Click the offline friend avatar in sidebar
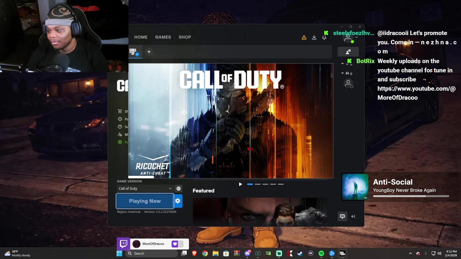This screenshot has height=259, width=461. pyautogui.click(x=348, y=84)
